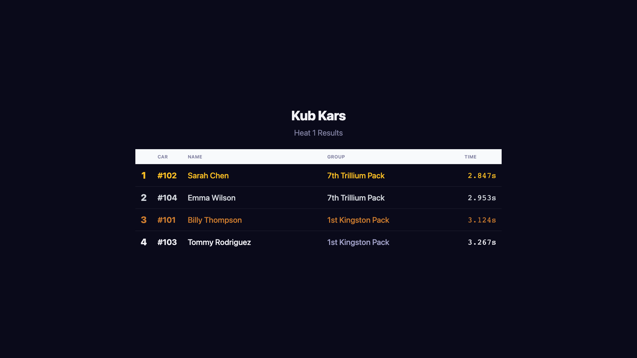Select Billy Thompson's name
Viewport: 637px width, 358px height.
pyautogui.click(x=215, y=220)
